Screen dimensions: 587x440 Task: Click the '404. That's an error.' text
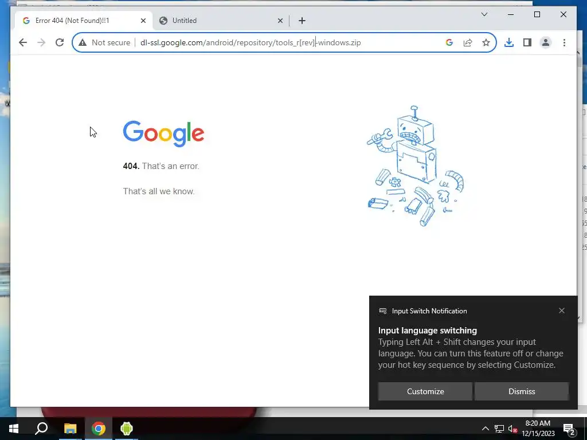161,166
